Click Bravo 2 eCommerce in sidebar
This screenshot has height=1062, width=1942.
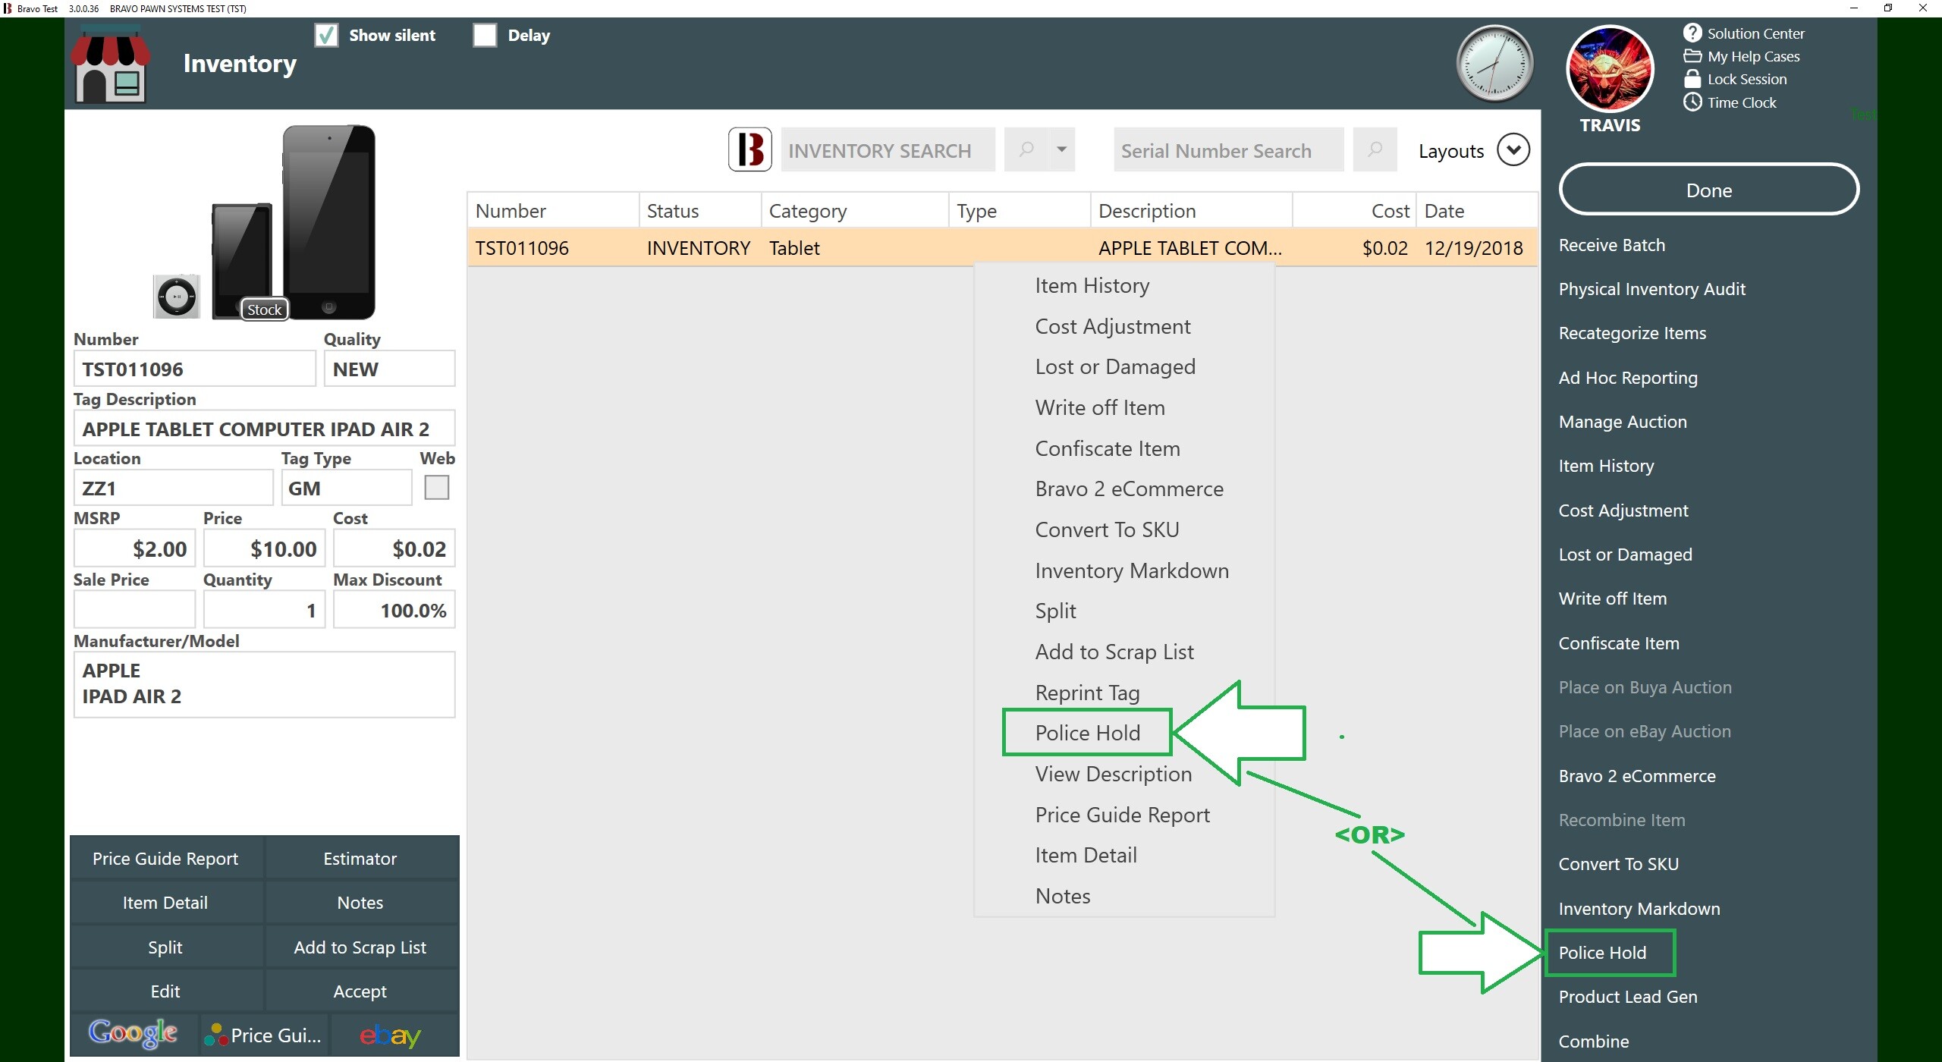(x=1637, y=776)
